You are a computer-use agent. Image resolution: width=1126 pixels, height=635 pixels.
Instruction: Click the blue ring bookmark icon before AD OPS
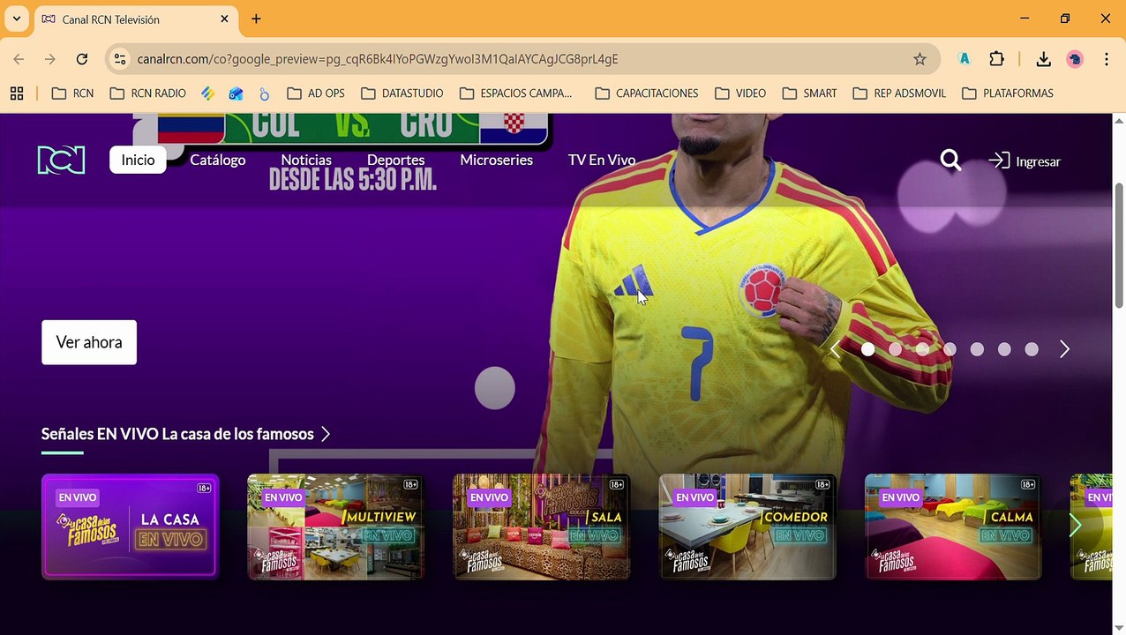264,93
